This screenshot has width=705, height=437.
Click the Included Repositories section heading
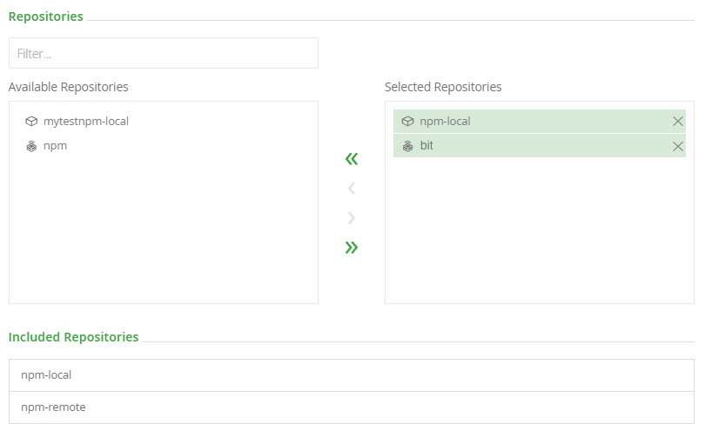coord(73,337)
